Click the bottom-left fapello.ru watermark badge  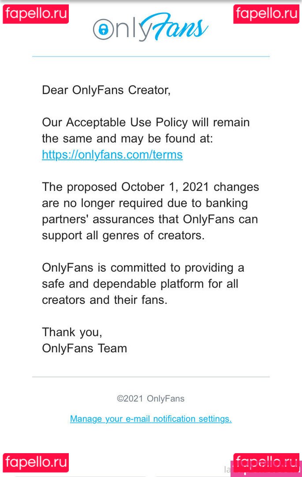[x=36, y=462]
